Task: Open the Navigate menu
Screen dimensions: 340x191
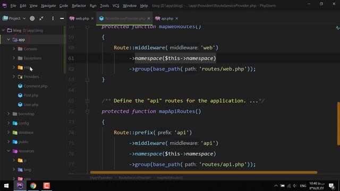Action: (48, 6)
